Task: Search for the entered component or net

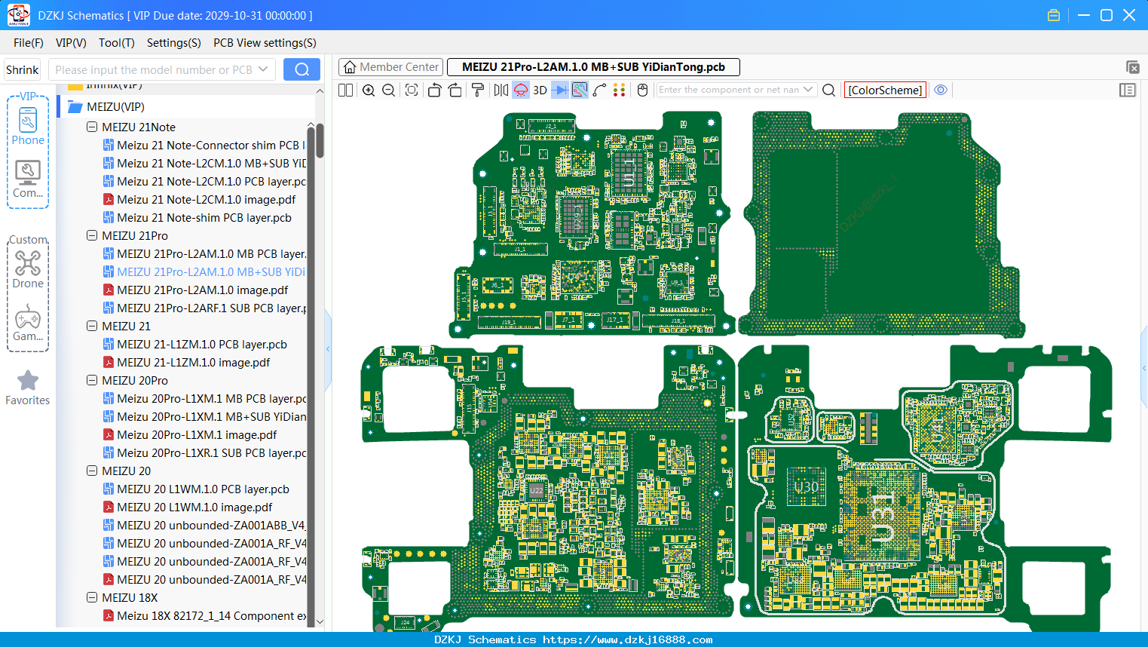Action: [828, 90]
